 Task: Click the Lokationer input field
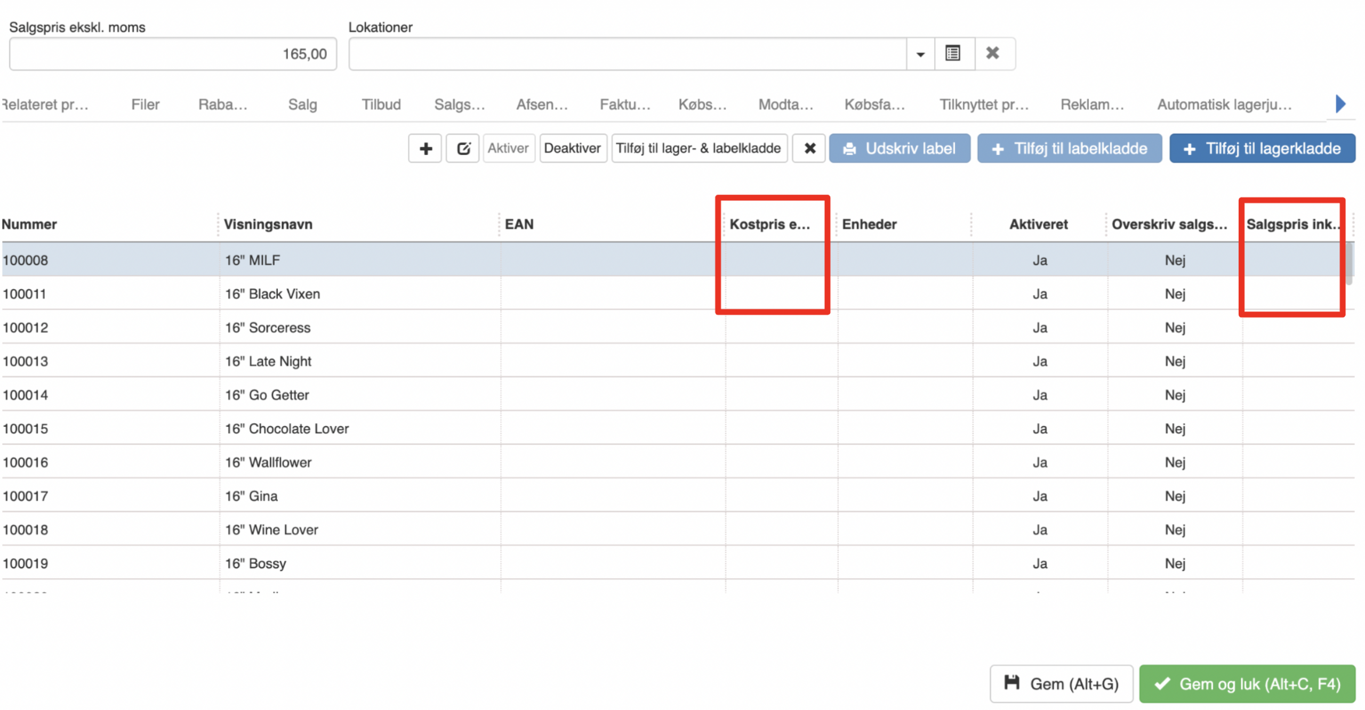click(628, 53)
